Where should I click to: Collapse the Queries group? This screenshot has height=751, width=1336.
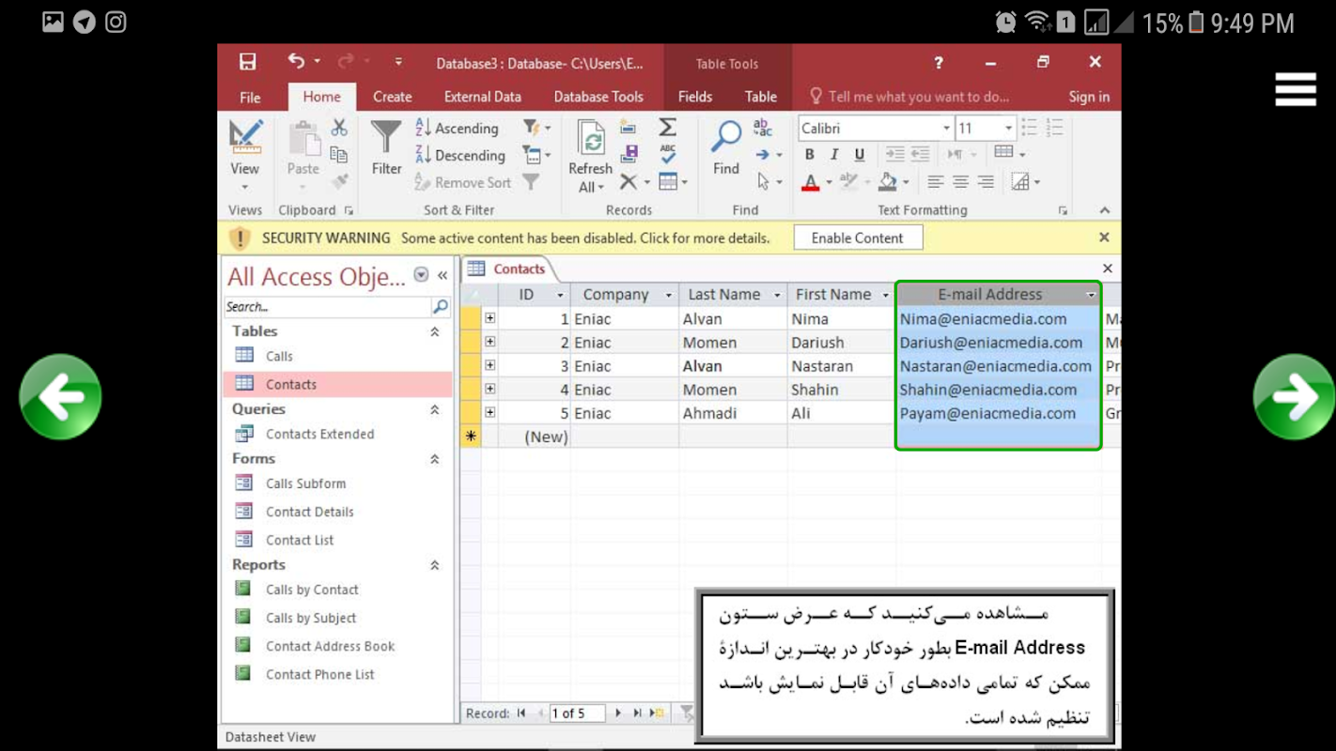pyautogui.click(x=434, y=409)
